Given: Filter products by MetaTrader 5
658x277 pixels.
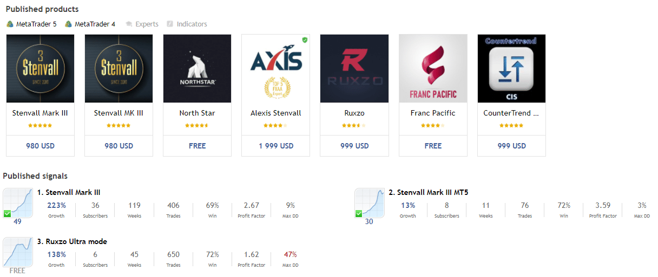Looking at the screenshot, I should pyautogui.click(x=31, y=24).
